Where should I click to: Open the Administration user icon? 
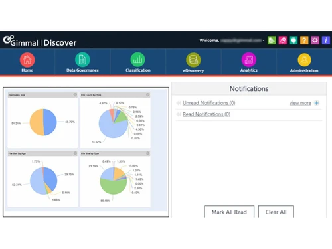[x=304, y=60]
